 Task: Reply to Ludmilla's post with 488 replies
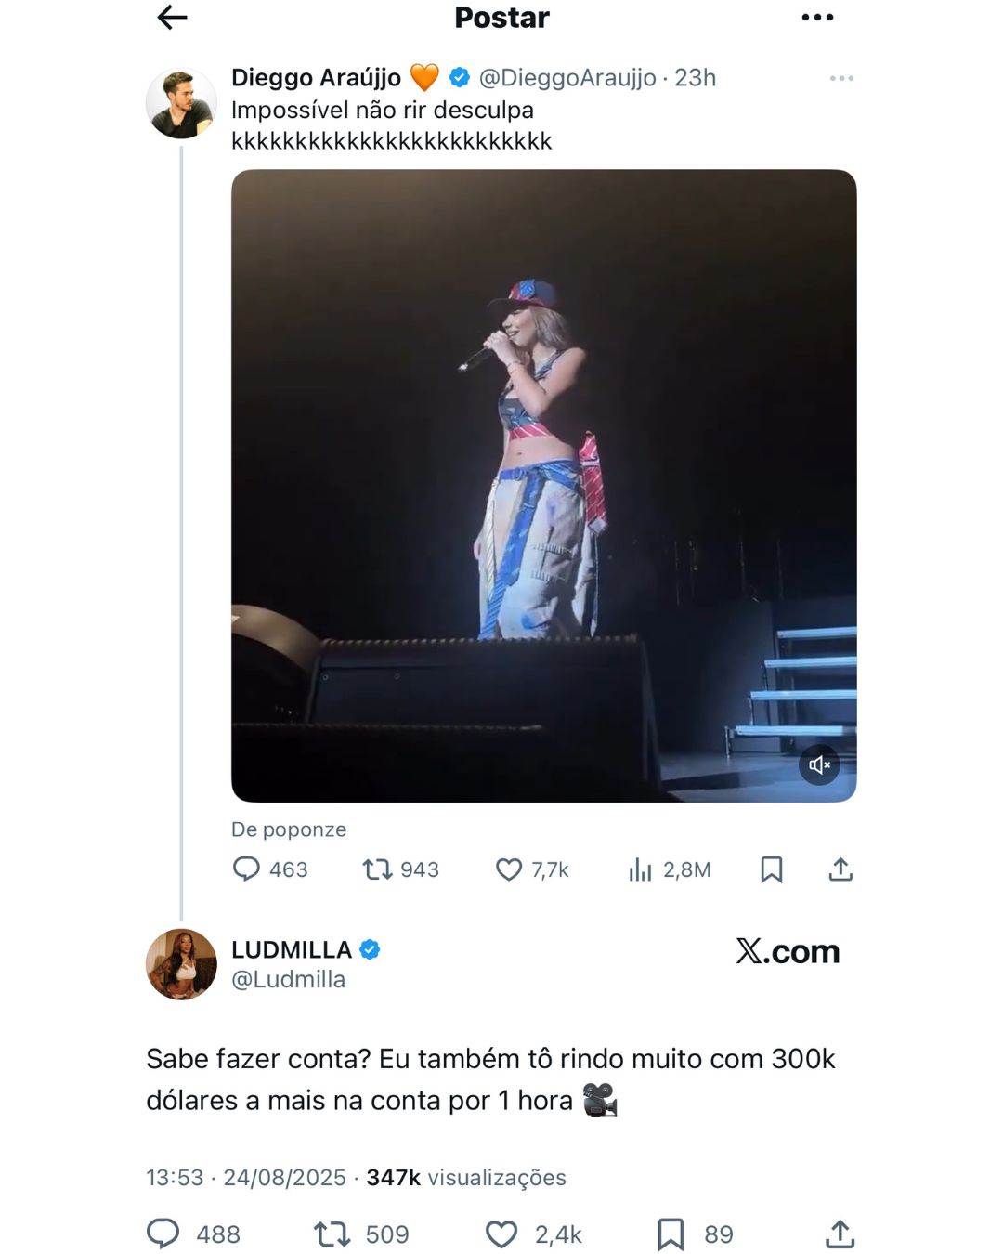163,1234
